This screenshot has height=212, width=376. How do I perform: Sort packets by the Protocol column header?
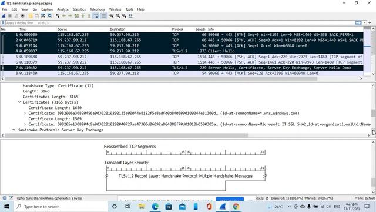point(177,29)
